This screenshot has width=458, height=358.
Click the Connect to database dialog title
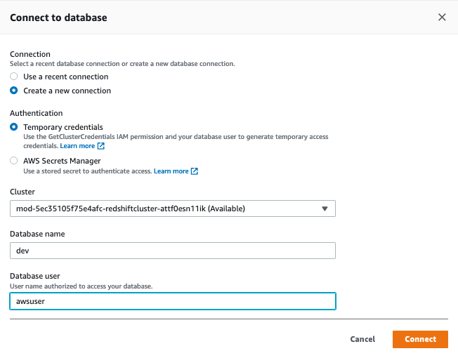point(58,18)
